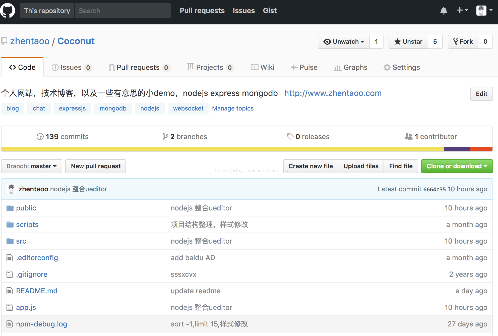This screenshot has width=498, height=336.
Task: Click the npm-debug.log file icon
Action: pos(10,324)
